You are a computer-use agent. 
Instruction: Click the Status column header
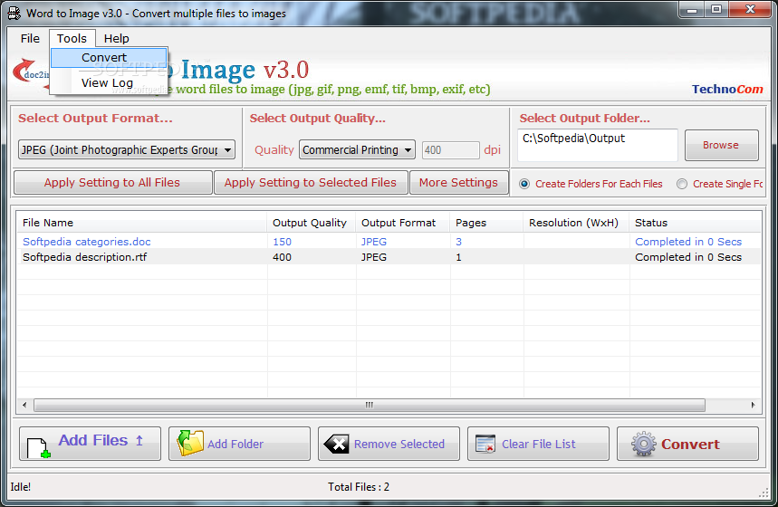pos(695,223)
